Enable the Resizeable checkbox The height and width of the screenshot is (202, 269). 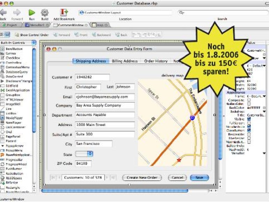(249, 135)
